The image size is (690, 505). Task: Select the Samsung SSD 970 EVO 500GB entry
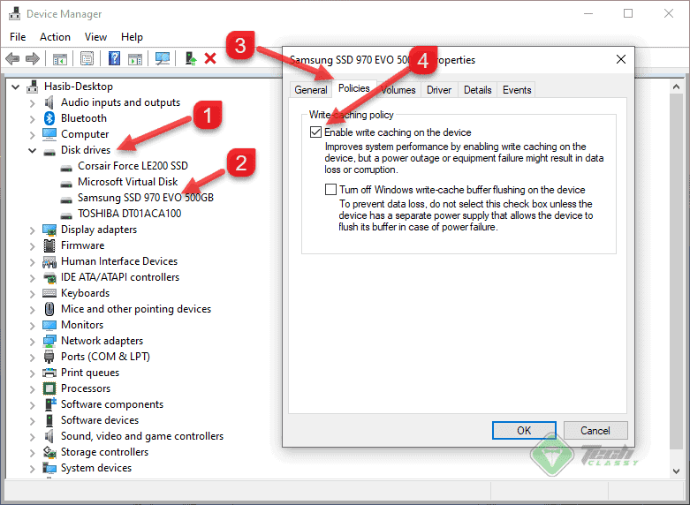[x=146, y=198]
